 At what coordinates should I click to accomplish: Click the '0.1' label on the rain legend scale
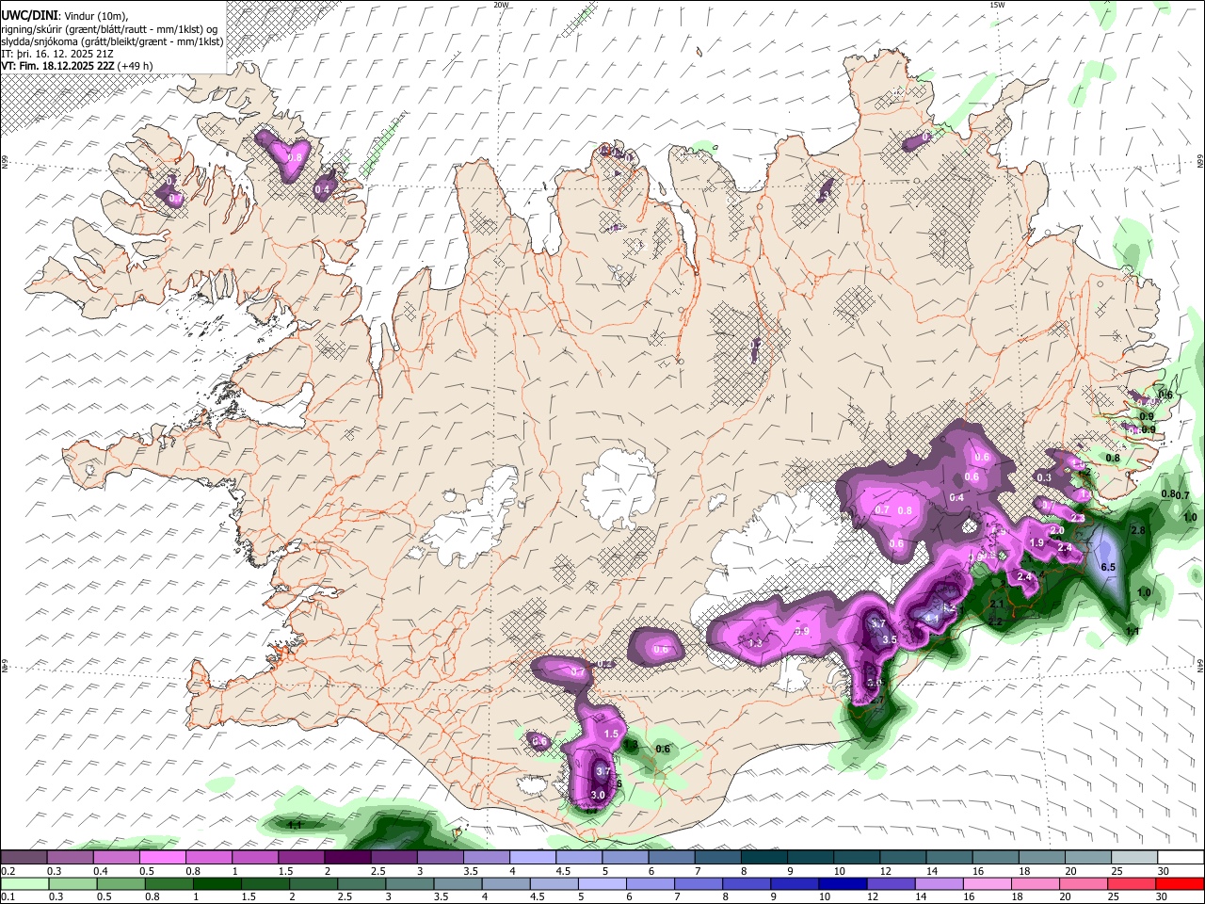point(8,897)
